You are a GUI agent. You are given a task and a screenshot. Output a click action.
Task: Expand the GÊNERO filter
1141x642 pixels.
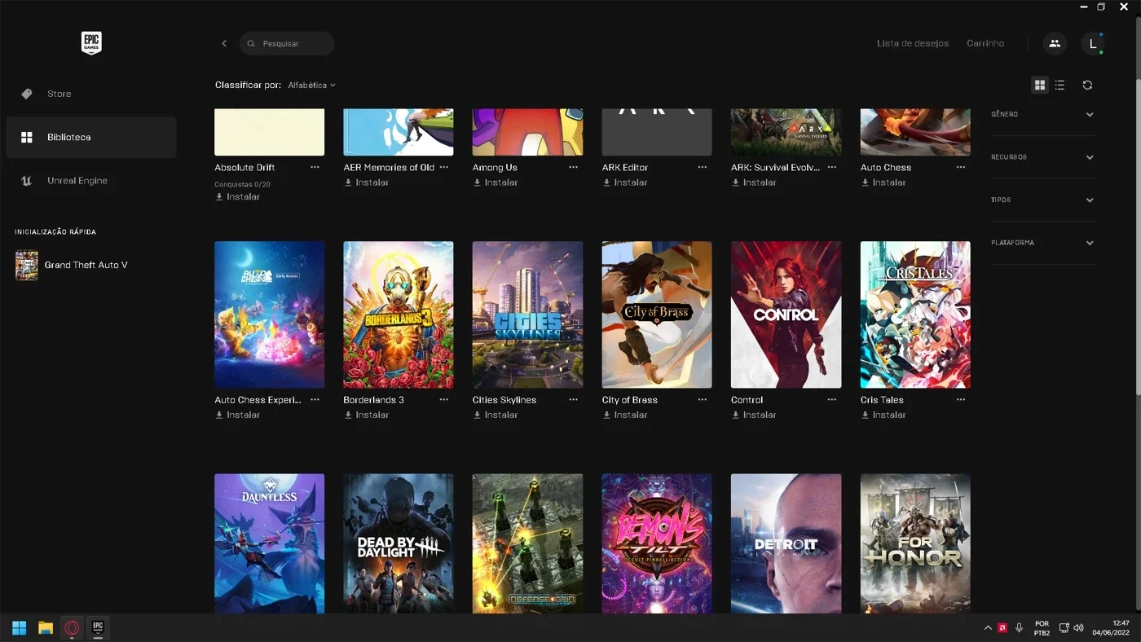1043,115
